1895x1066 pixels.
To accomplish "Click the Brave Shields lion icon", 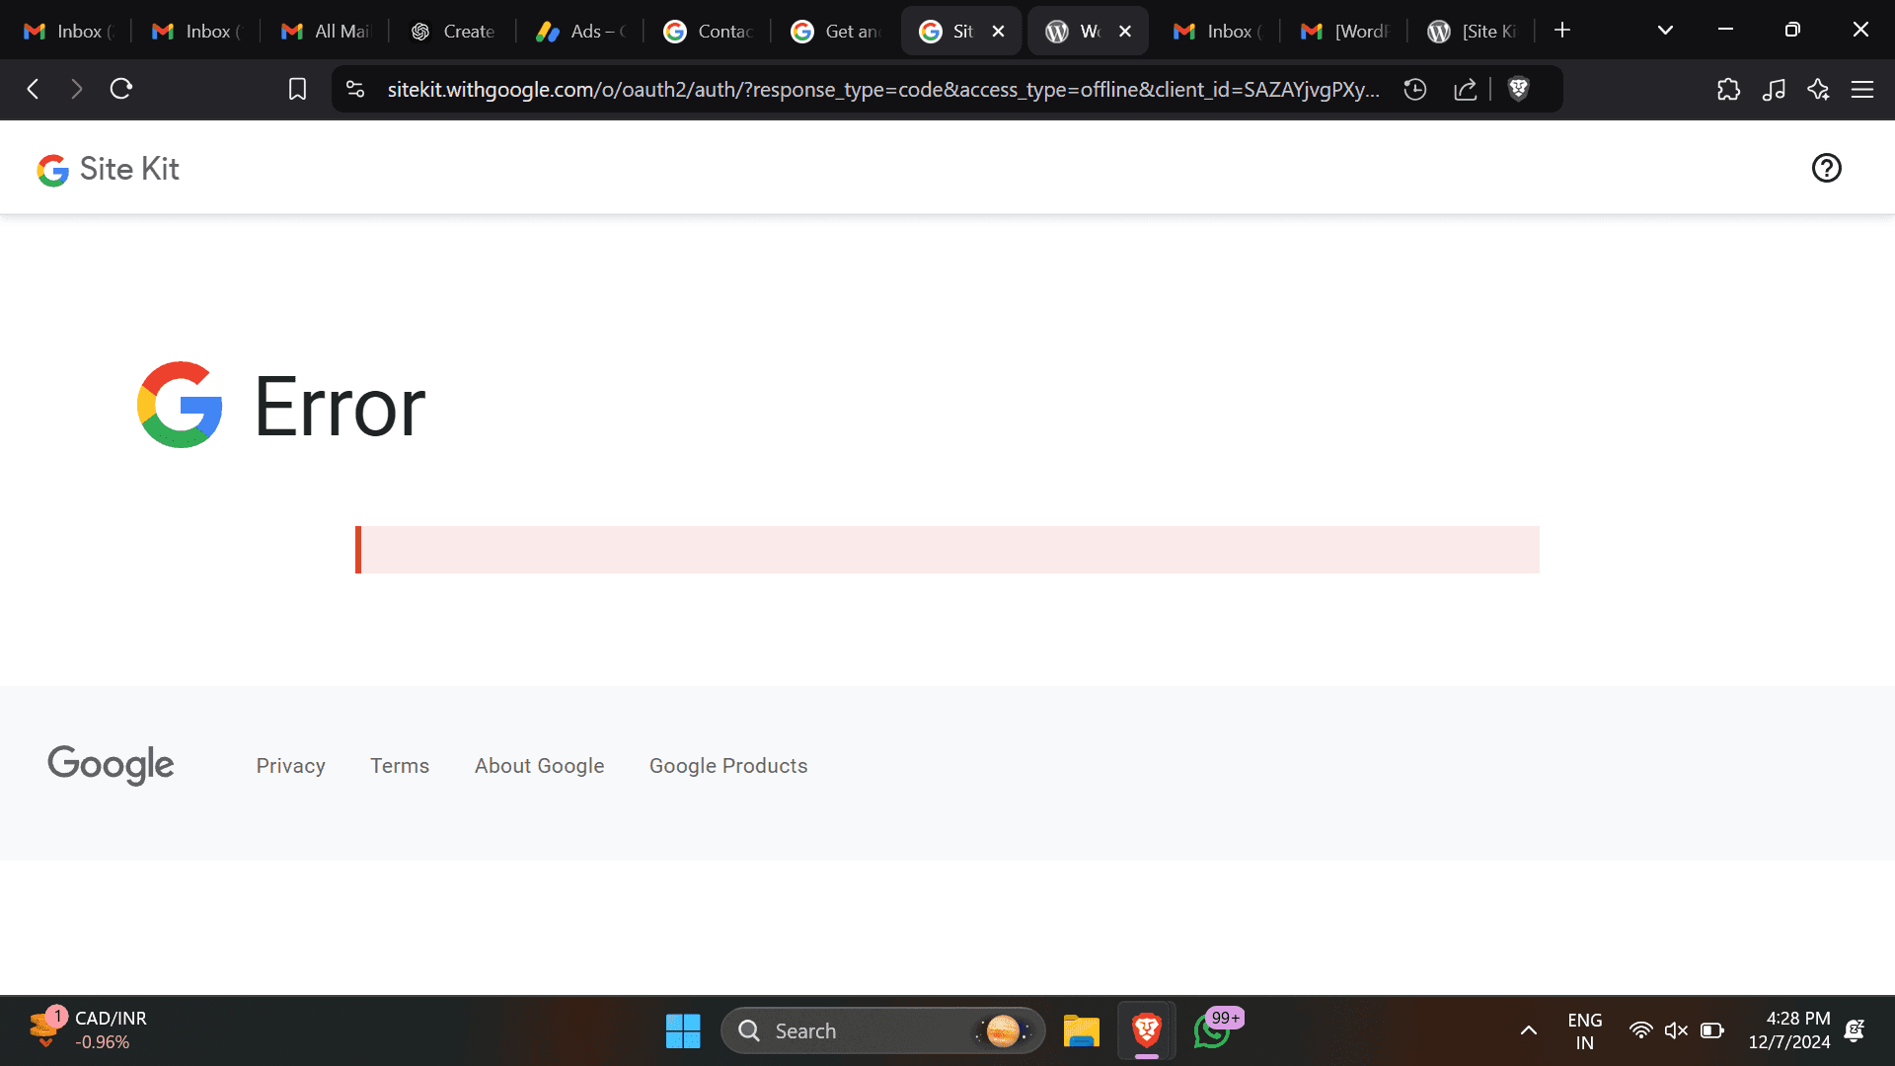I will click(1518, 90).
